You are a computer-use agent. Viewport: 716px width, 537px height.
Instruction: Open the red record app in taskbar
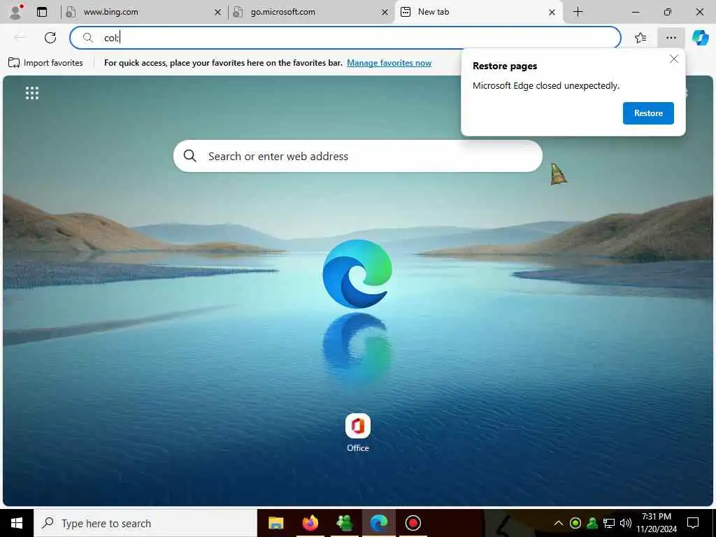click(x=413, y=523)
